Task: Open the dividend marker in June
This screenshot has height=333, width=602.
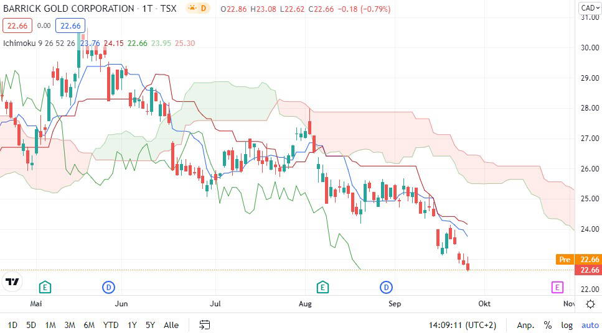Action: pyautogui.click(x=109, y=287)
